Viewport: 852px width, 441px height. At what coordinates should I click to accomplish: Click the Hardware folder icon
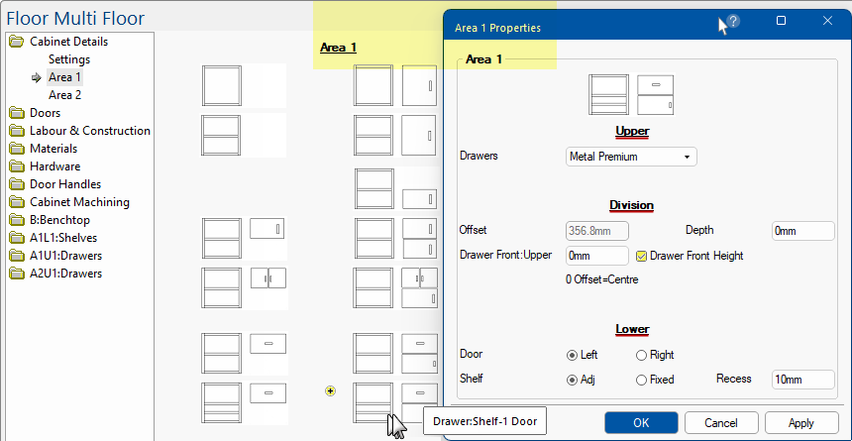18,166
